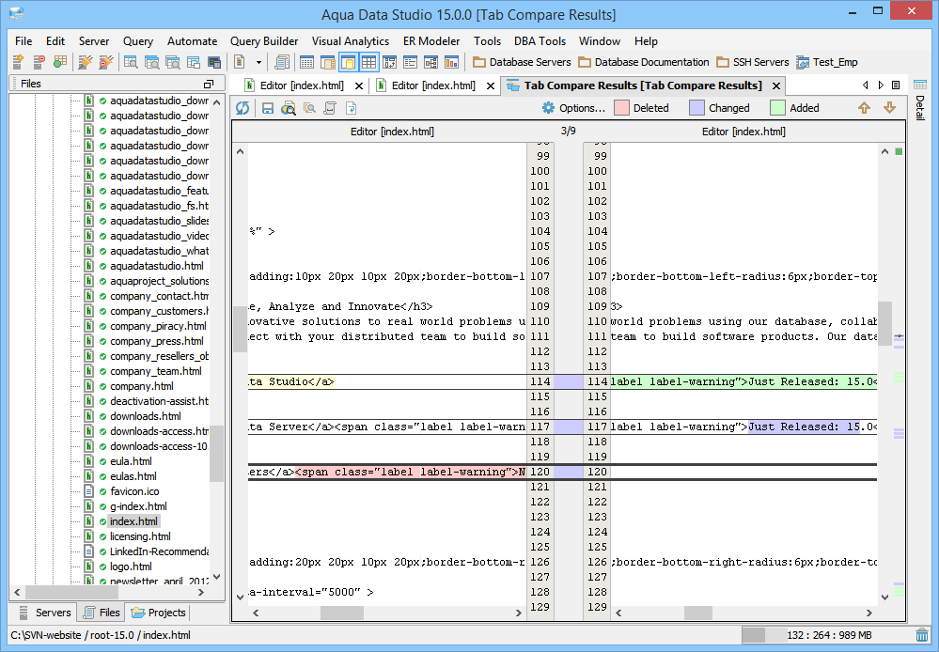Open the tab list button right of tabs
Viewport: 939px width, 652px height.
pyautogui.click(x=896, y=85)
